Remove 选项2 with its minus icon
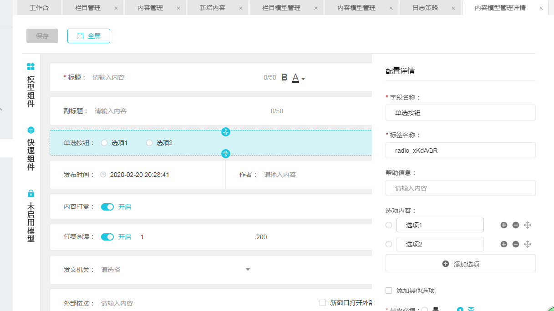The image size is (554, 311). coord(516,244)
